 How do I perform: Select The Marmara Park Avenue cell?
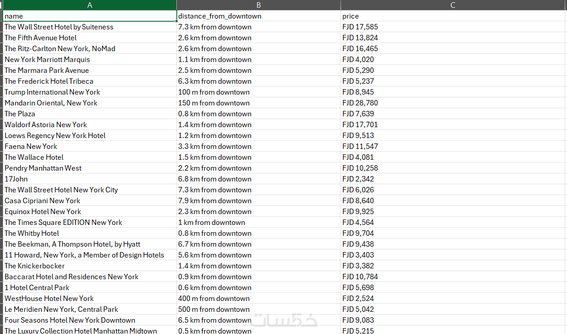click(x=90, y=70)
